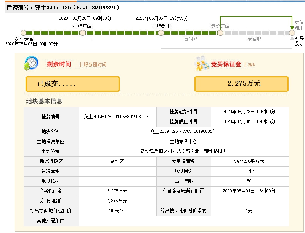305x233 pixels.
Task: Select the 服务器时间 label
Action: click(x=95, y=65)
